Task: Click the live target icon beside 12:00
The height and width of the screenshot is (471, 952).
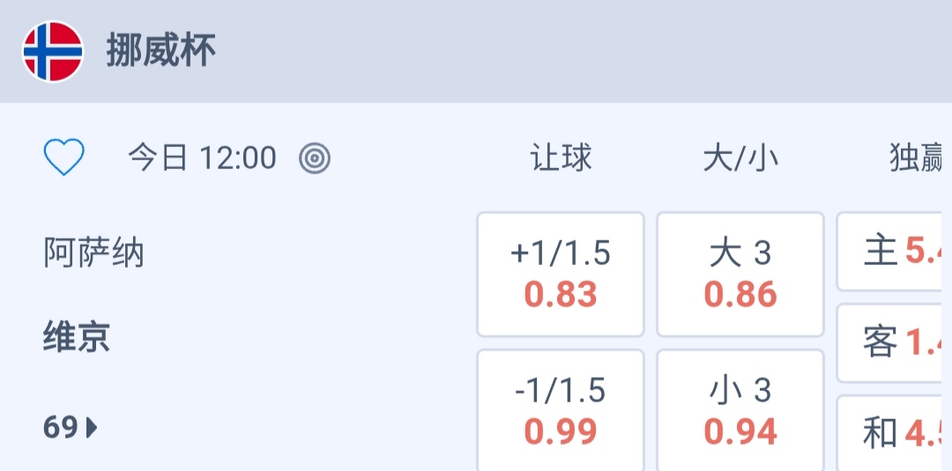Action: pos(315,158)
